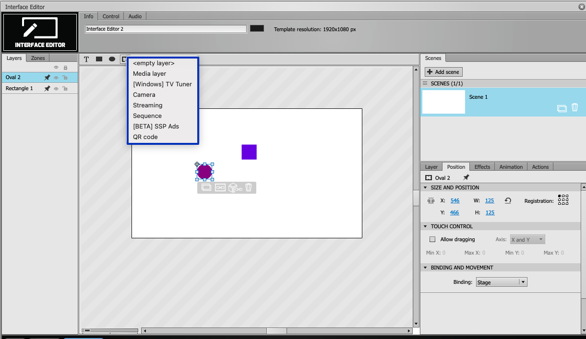Toggle the aspect ratio link icon beside X
Viewport: 586px width, 339px height.
431,201
